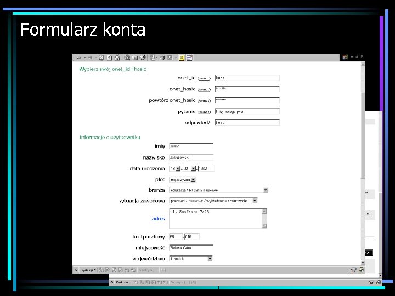Click pomoc link next to powtórz onet_hasło
The image size is (395, 296).
[204, 101]
